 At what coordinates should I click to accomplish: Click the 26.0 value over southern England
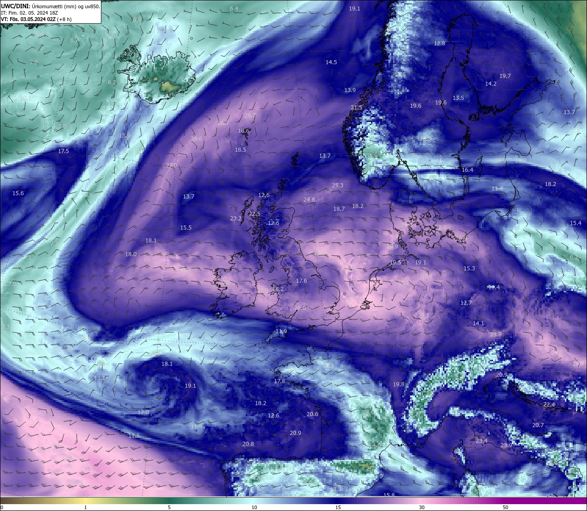(300, 308)
